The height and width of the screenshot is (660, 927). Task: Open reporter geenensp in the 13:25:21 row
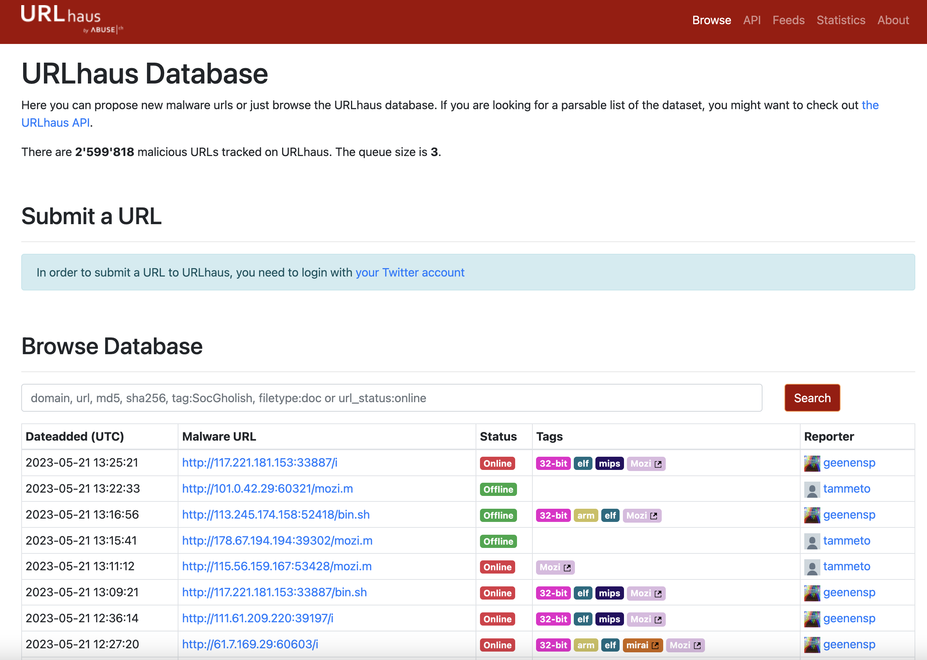point(849,463)
